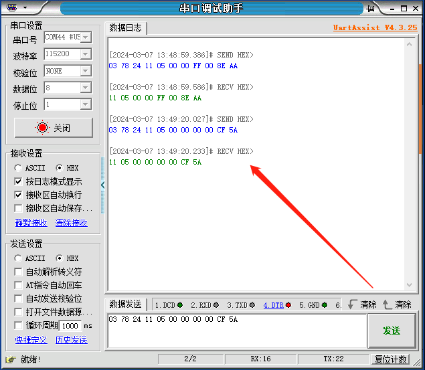Click received line ending with CF 5A
This screenshot has height=370, width=425.
coord(155,162)
